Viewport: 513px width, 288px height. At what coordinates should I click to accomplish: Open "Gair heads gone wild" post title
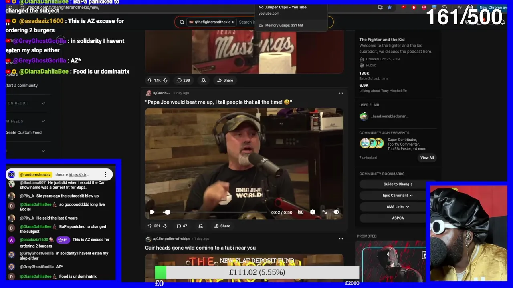pyautogui.click(x=200, y=248)
